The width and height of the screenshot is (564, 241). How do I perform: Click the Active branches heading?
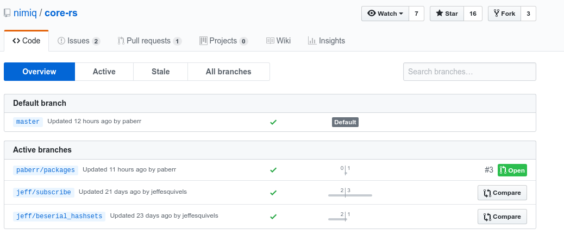[42, 150]
